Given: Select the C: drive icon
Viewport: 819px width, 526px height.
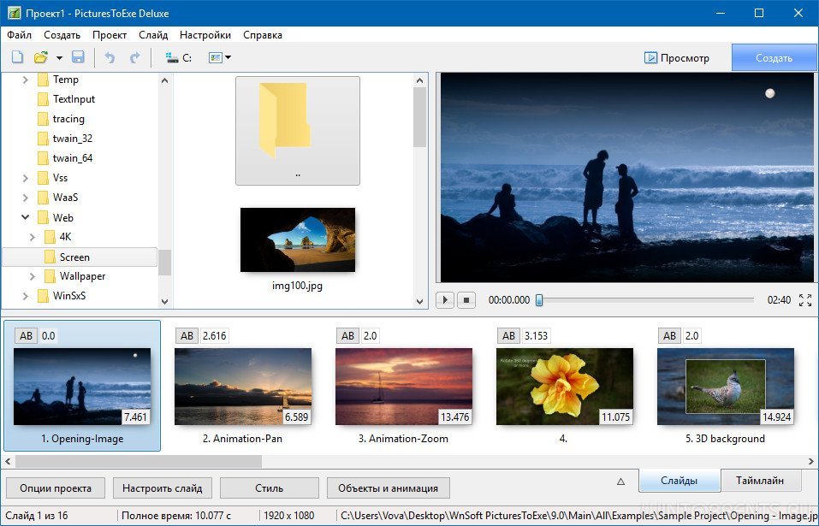Looking at the screenshot, I should (172, 57).
